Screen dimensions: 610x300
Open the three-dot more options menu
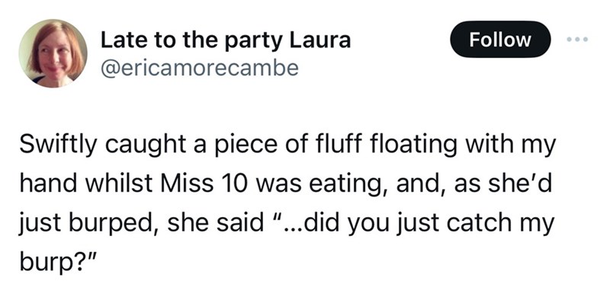point(577,40)
